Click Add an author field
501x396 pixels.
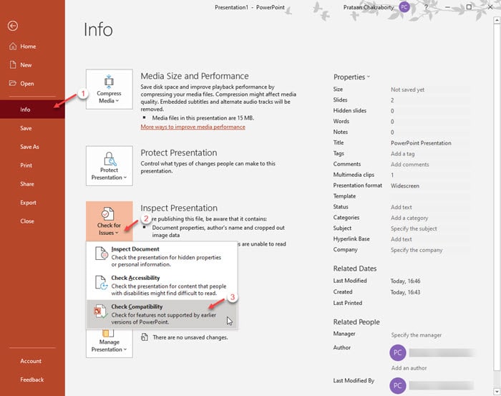coord(409,368)
